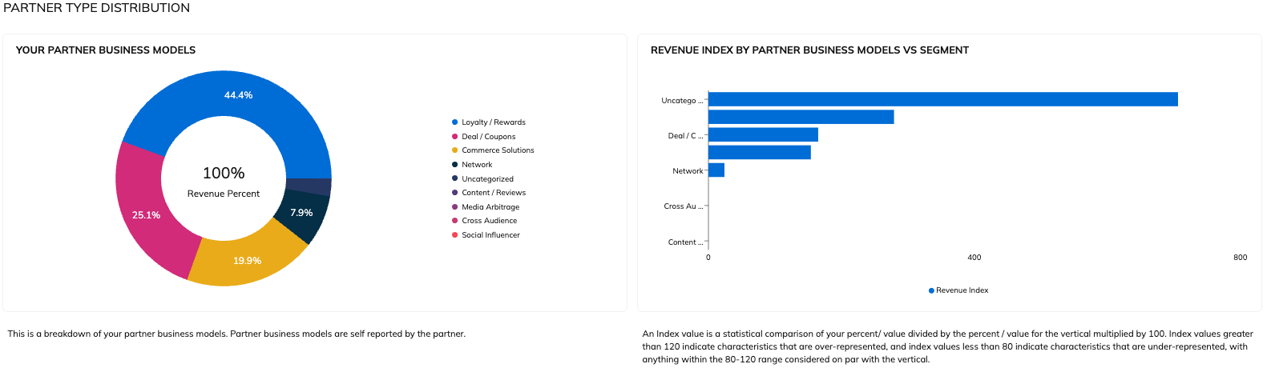Click the Content... bar chart axis label
The image size is (1267, 368).
tap(685, 242)
